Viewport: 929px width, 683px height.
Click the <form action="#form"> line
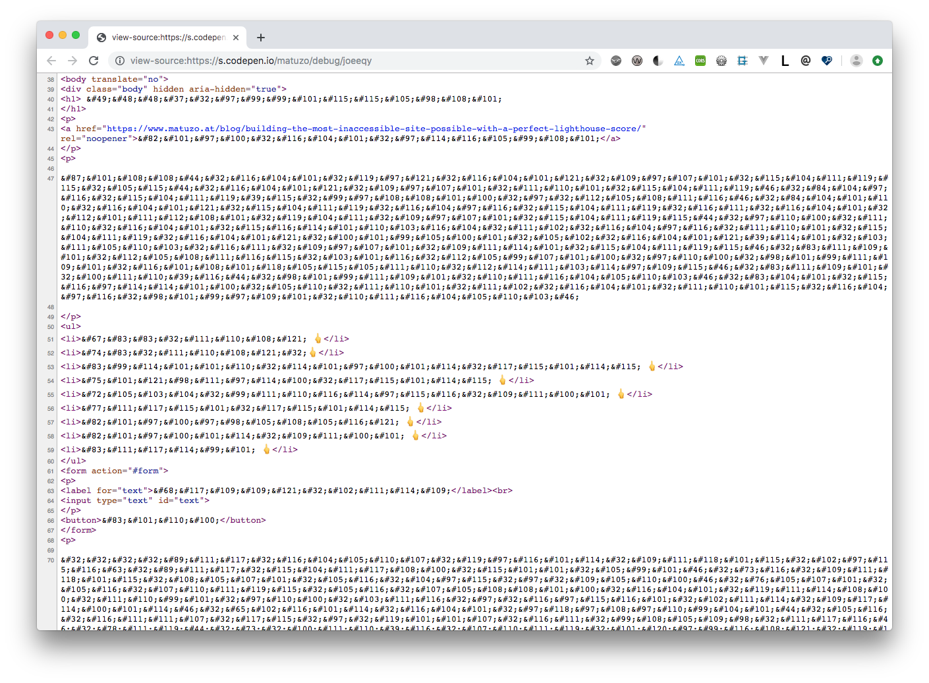point(115,471)
